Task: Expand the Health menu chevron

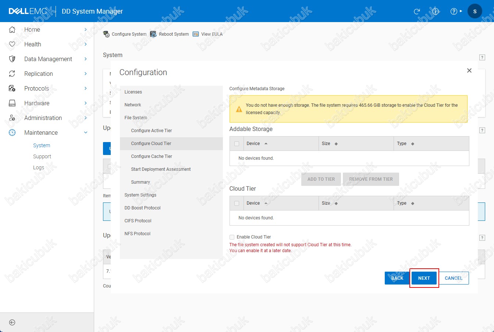Action: [x=85, y=44]
